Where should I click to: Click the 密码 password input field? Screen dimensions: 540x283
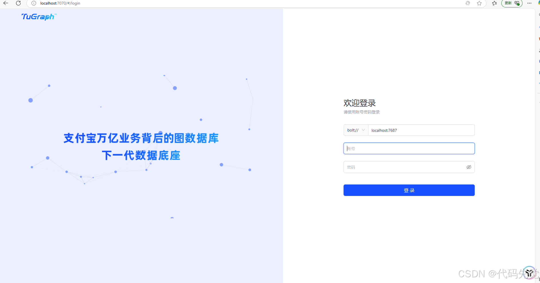pyautogui.click(x=404, y=167)
